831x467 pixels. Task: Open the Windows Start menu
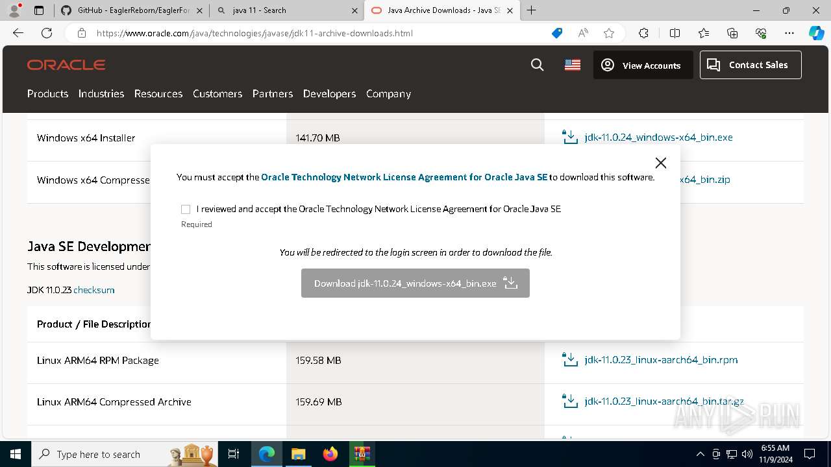(x=16, y=454)
